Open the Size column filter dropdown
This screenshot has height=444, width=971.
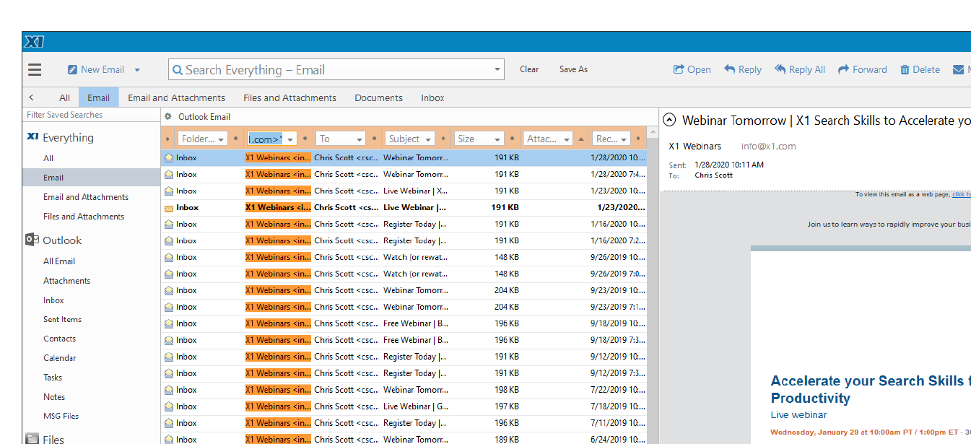497,139
